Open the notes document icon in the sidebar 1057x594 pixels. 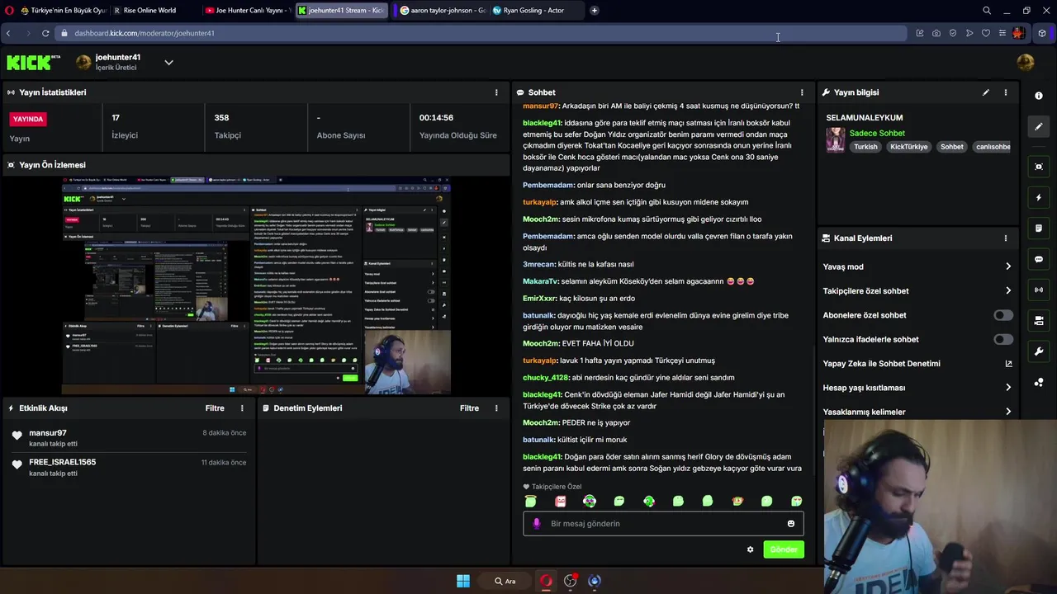click(1039, 229)
